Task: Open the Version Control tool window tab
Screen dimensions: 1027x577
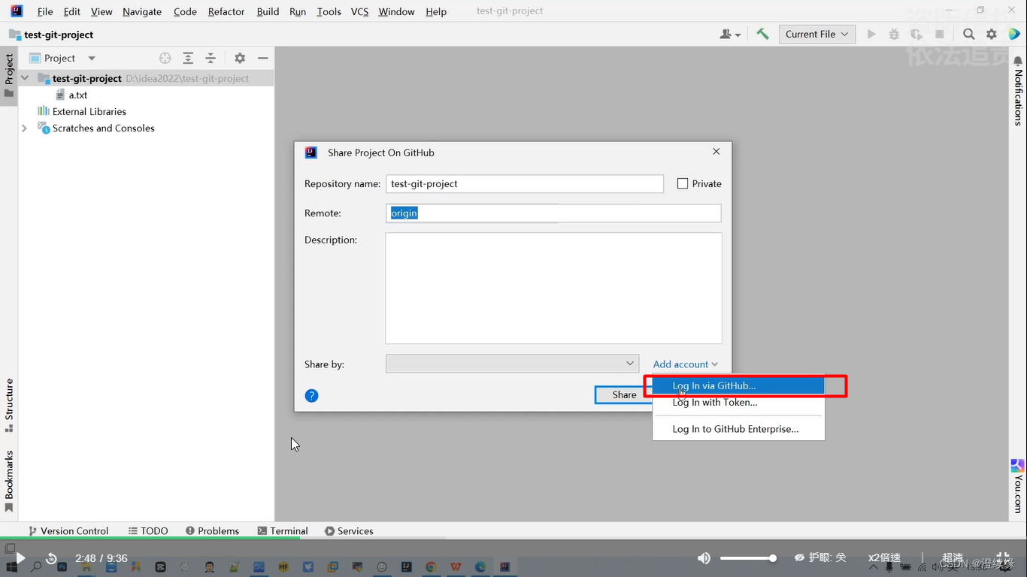Action: [x=68, y=530]
